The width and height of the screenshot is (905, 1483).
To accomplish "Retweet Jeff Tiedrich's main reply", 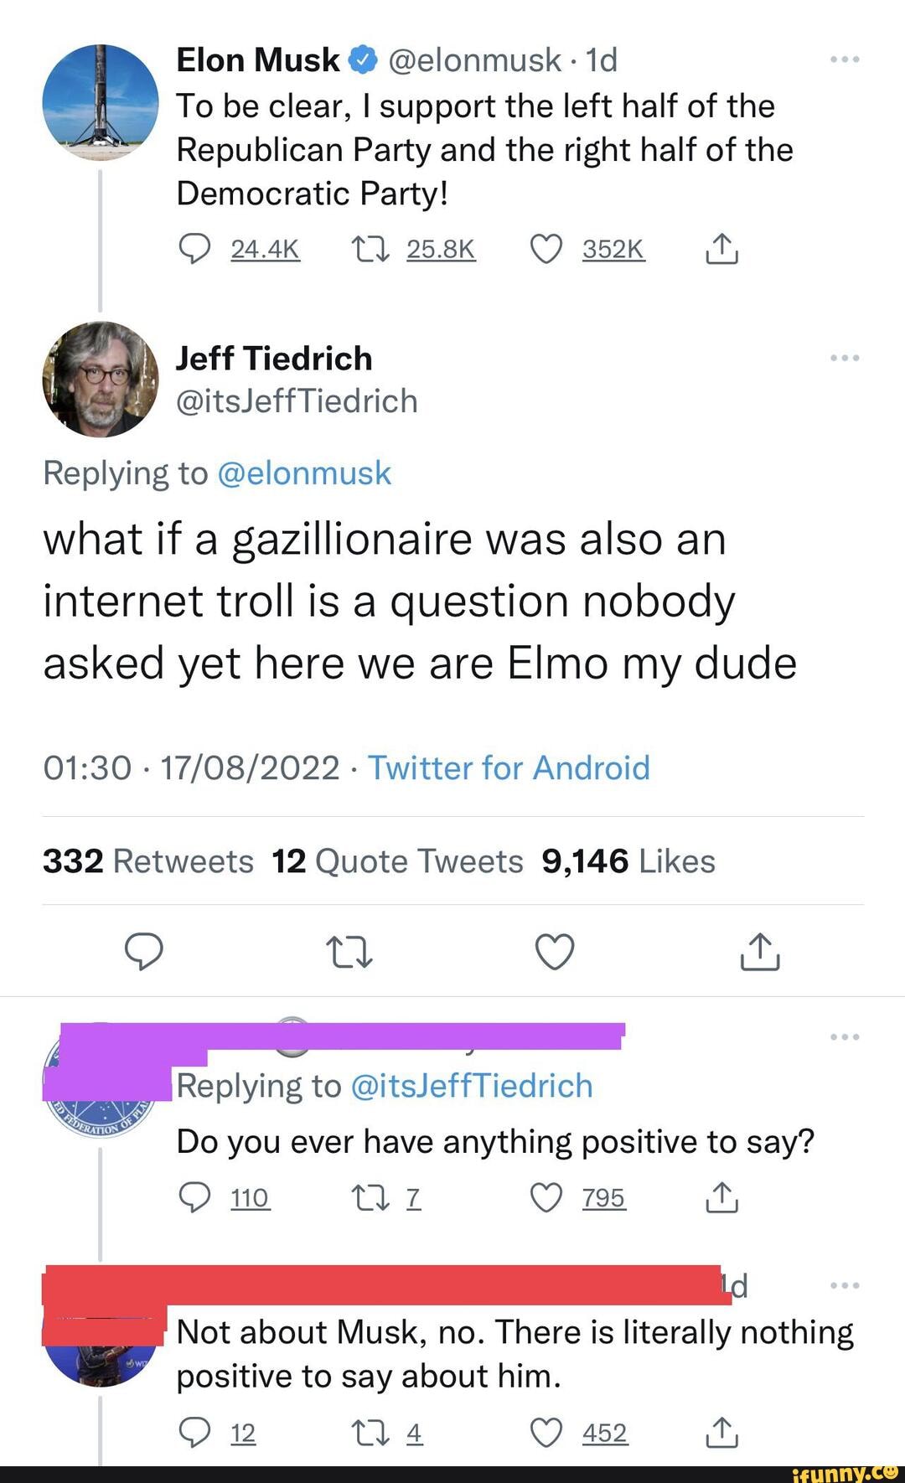I will 349,952.
